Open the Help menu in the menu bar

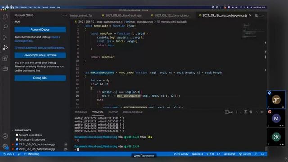pos(58,7)
